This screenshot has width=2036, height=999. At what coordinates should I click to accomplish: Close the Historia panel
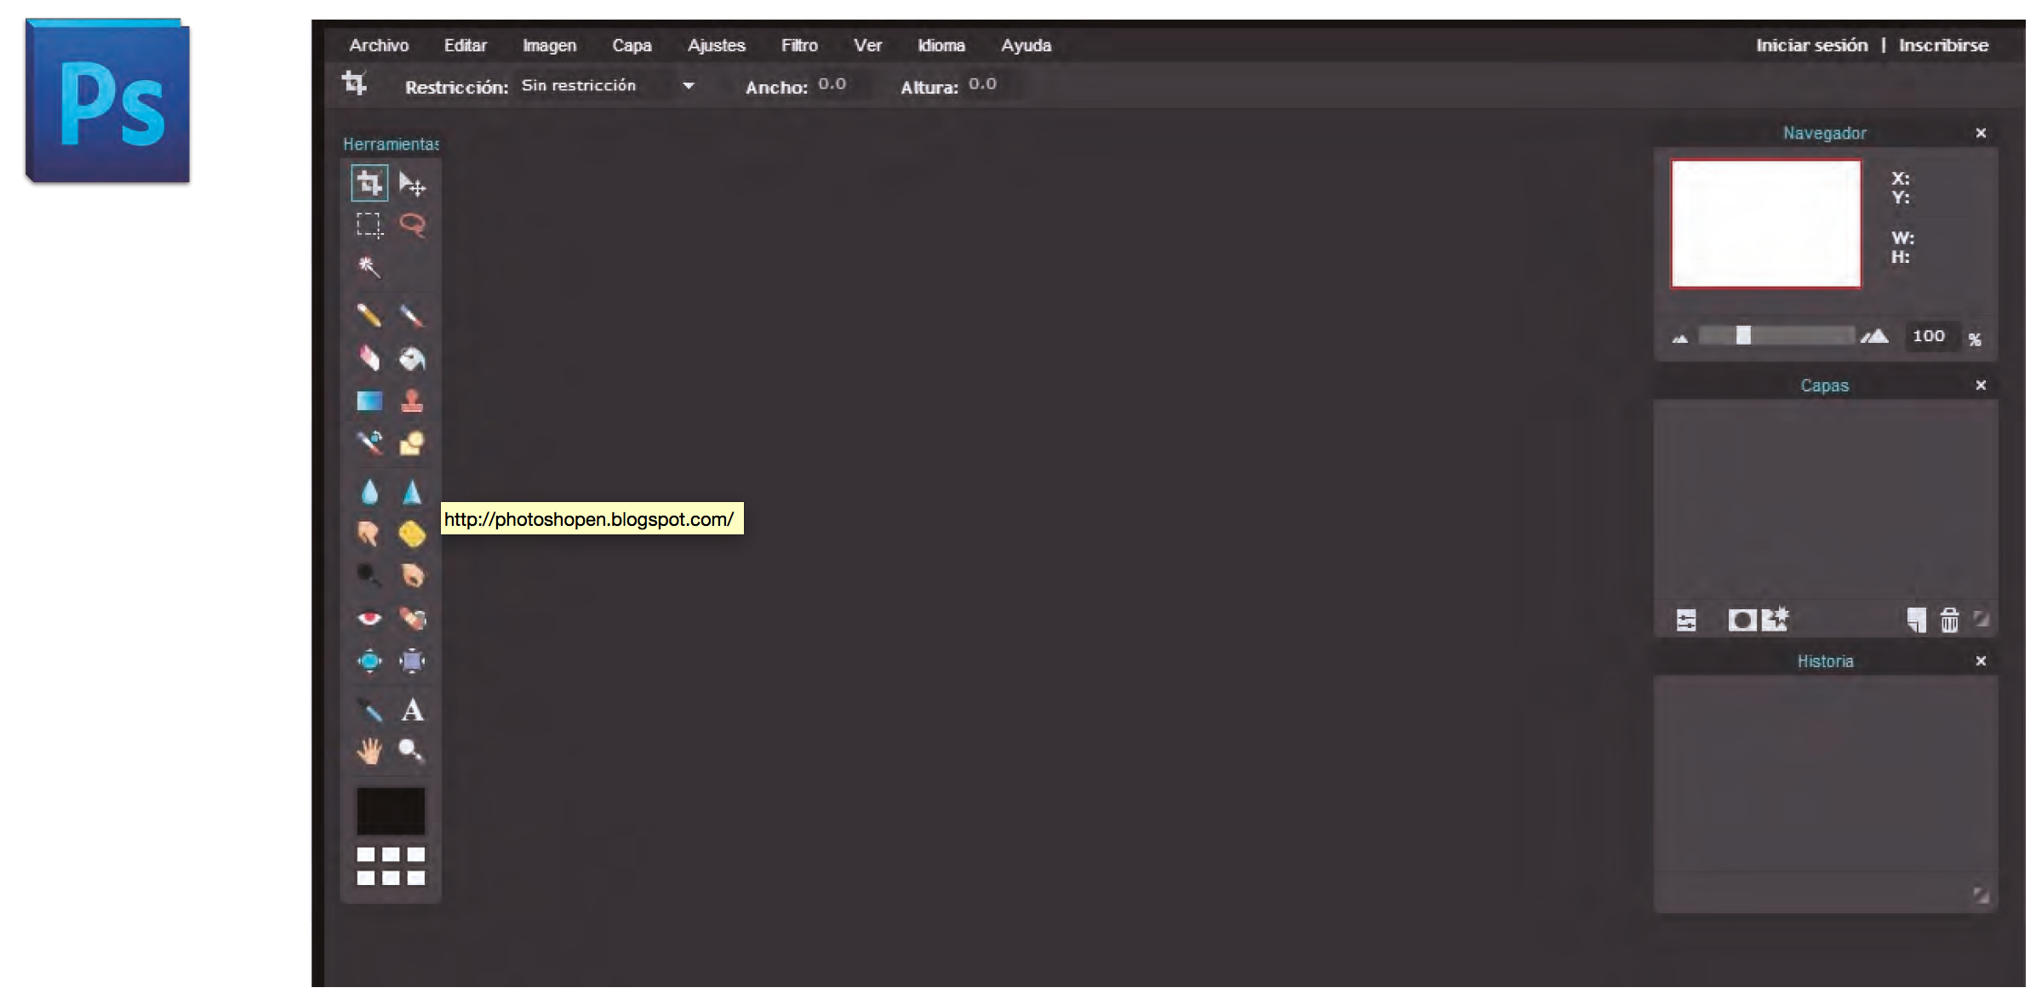pos(1981,661)
